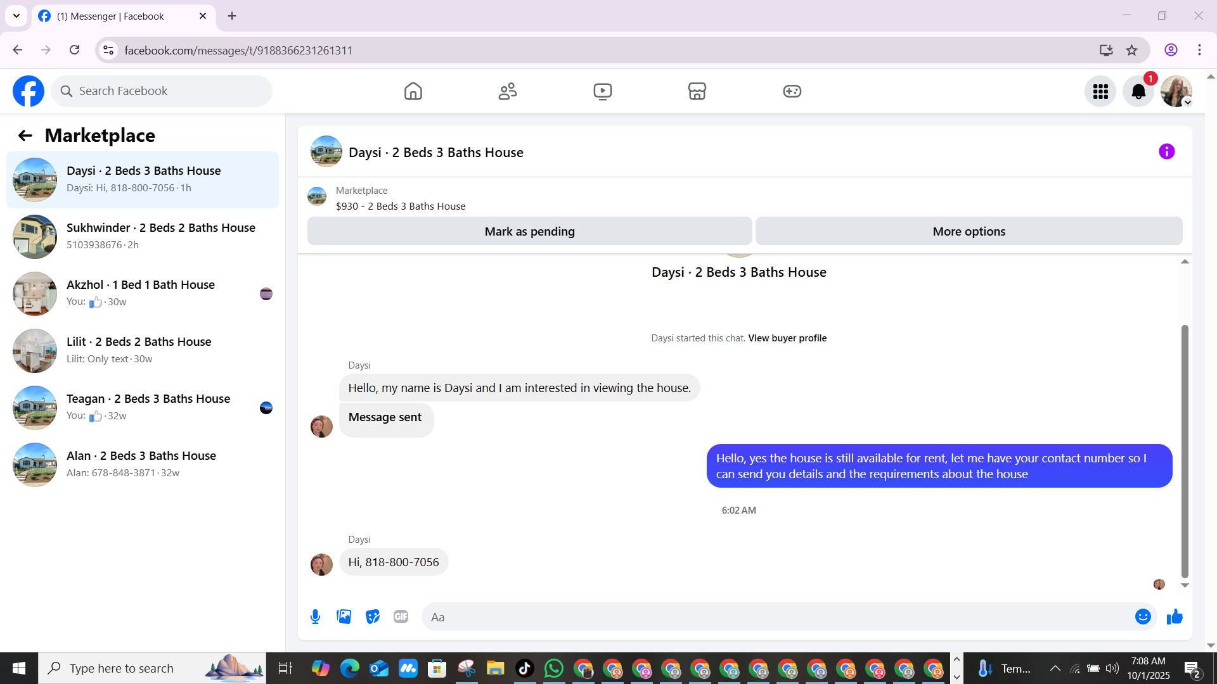
Task: Click the blue reply message bubble
Action: 939,466
